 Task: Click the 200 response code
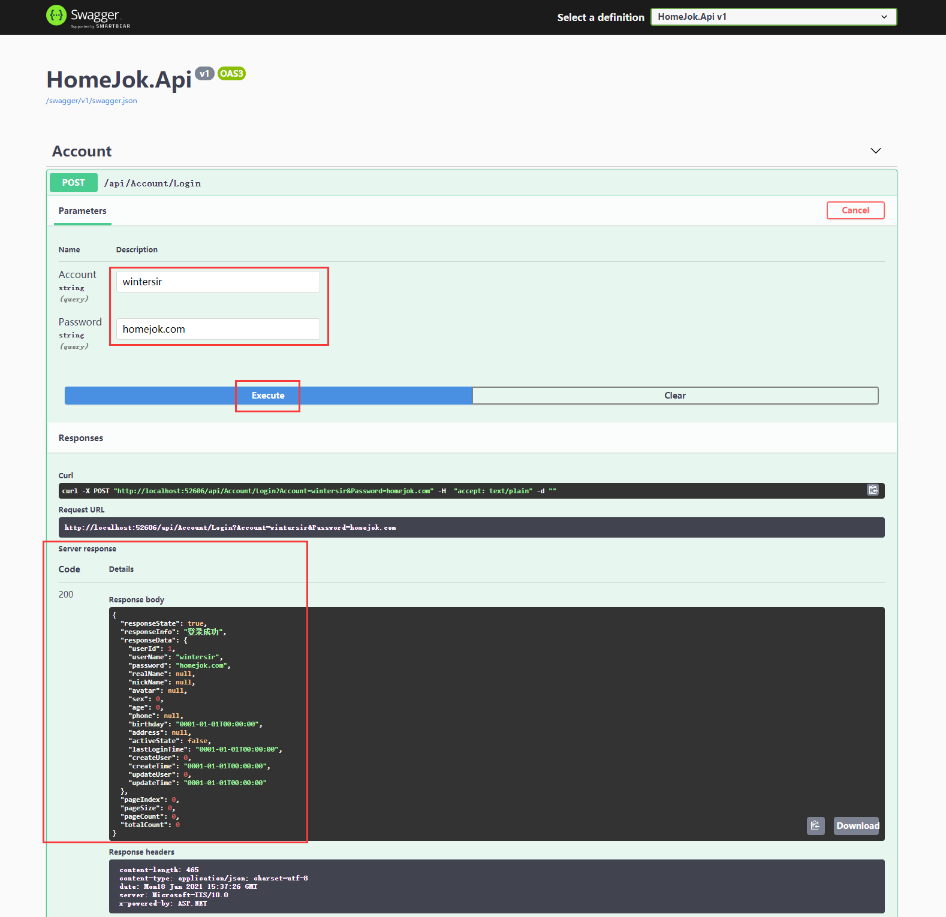tap(66, 595)
